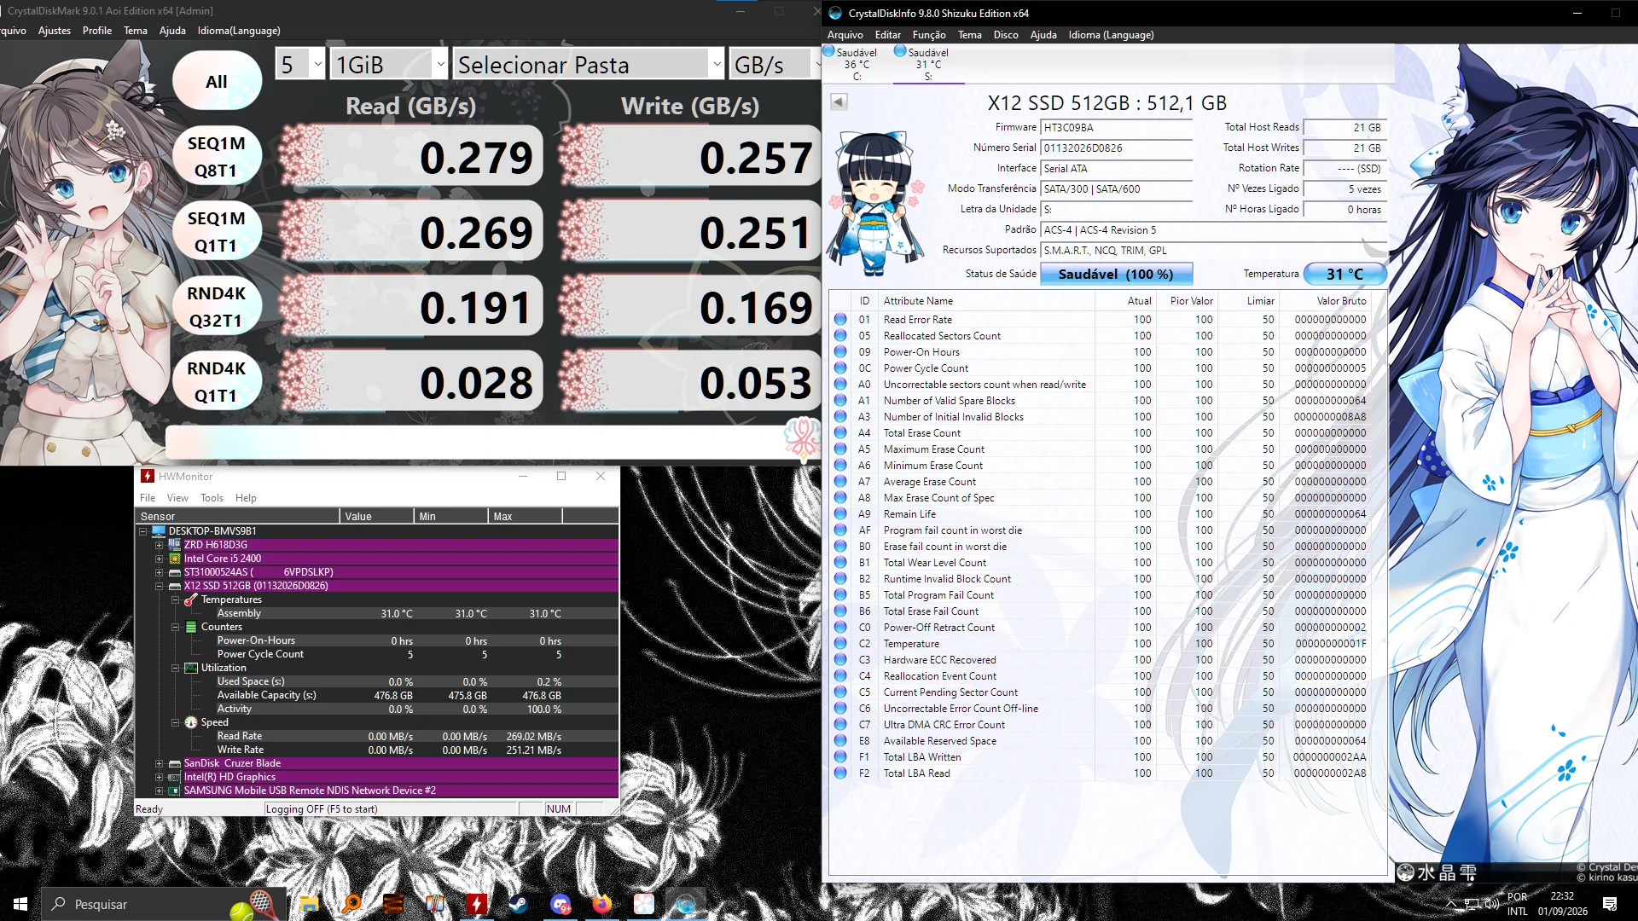Click the Utilization graph icon in HWMonitor
Image resolution: width=1638 pixels, height=921 pixels.
191,668
